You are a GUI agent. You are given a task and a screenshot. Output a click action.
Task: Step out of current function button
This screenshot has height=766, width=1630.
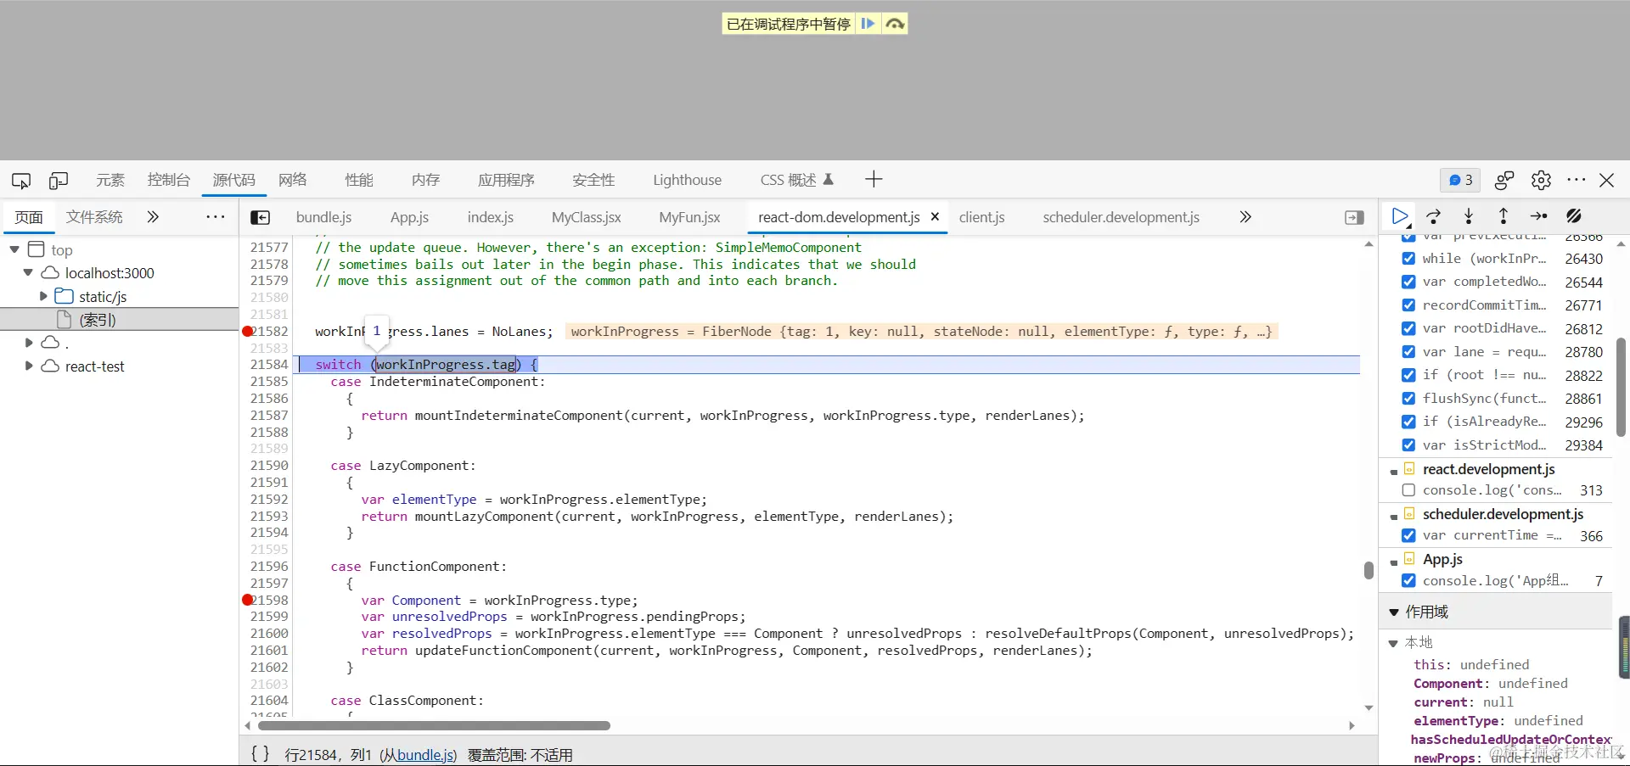[1504, 216]
